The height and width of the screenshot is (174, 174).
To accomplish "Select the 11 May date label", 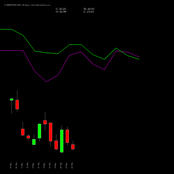I will coord(22,166).
